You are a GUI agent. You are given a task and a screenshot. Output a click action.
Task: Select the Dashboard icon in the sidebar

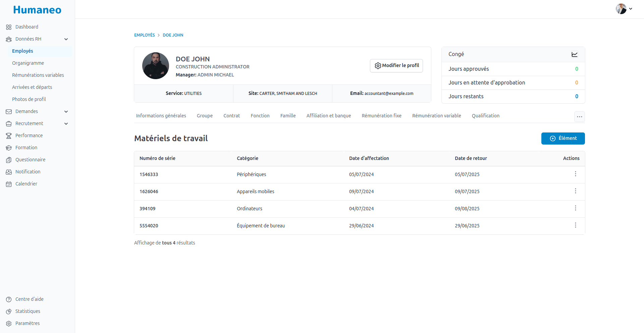pos(8,27)
